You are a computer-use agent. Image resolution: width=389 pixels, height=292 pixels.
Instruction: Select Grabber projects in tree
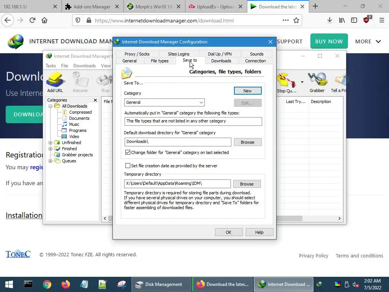[x=77, y=155]
